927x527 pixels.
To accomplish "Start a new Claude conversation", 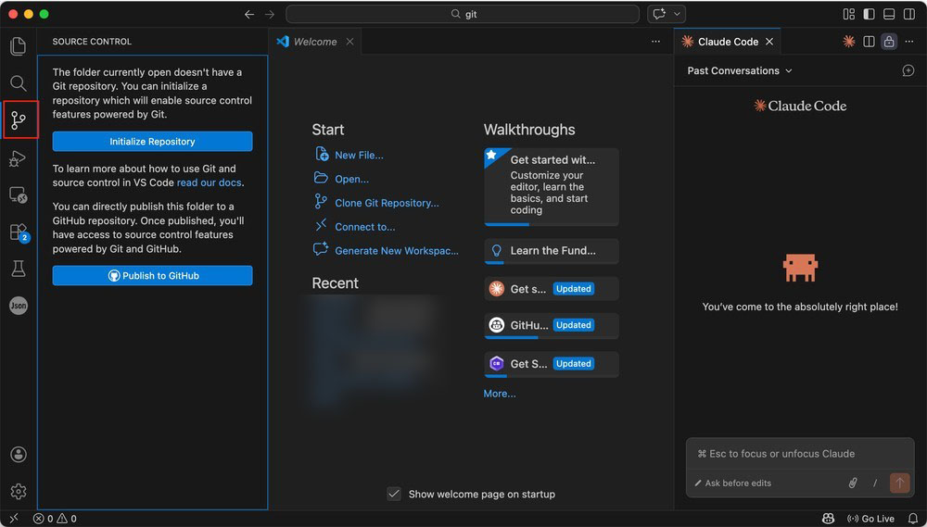I will 908,71.
